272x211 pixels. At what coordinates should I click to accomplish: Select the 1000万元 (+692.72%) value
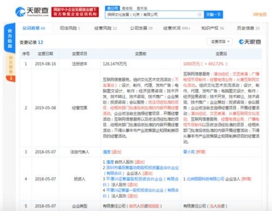(205, 64)
